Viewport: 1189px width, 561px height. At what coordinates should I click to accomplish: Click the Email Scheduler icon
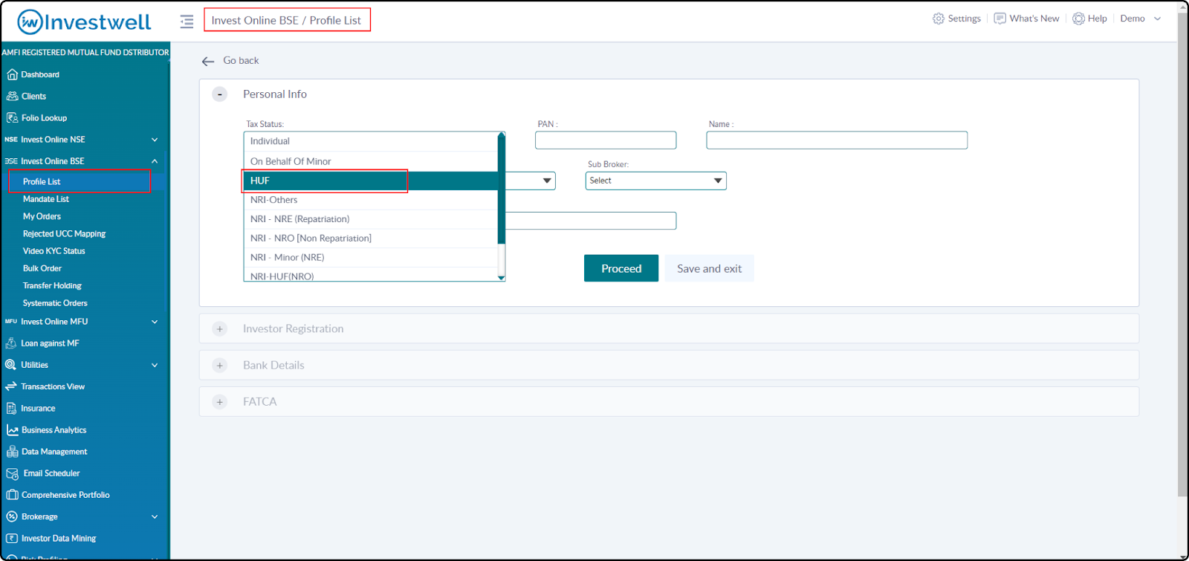(x=12, y=473)
